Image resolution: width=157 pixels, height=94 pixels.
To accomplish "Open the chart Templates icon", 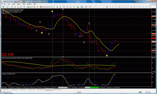I will point(86,7).
